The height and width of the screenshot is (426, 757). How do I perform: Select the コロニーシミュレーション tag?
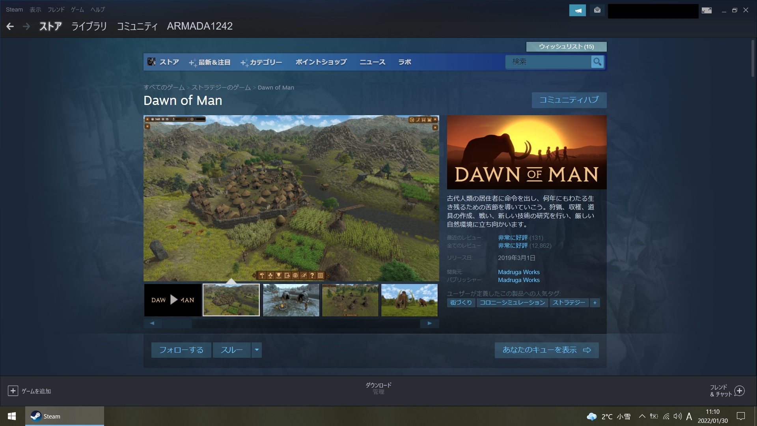click(512, 303)
